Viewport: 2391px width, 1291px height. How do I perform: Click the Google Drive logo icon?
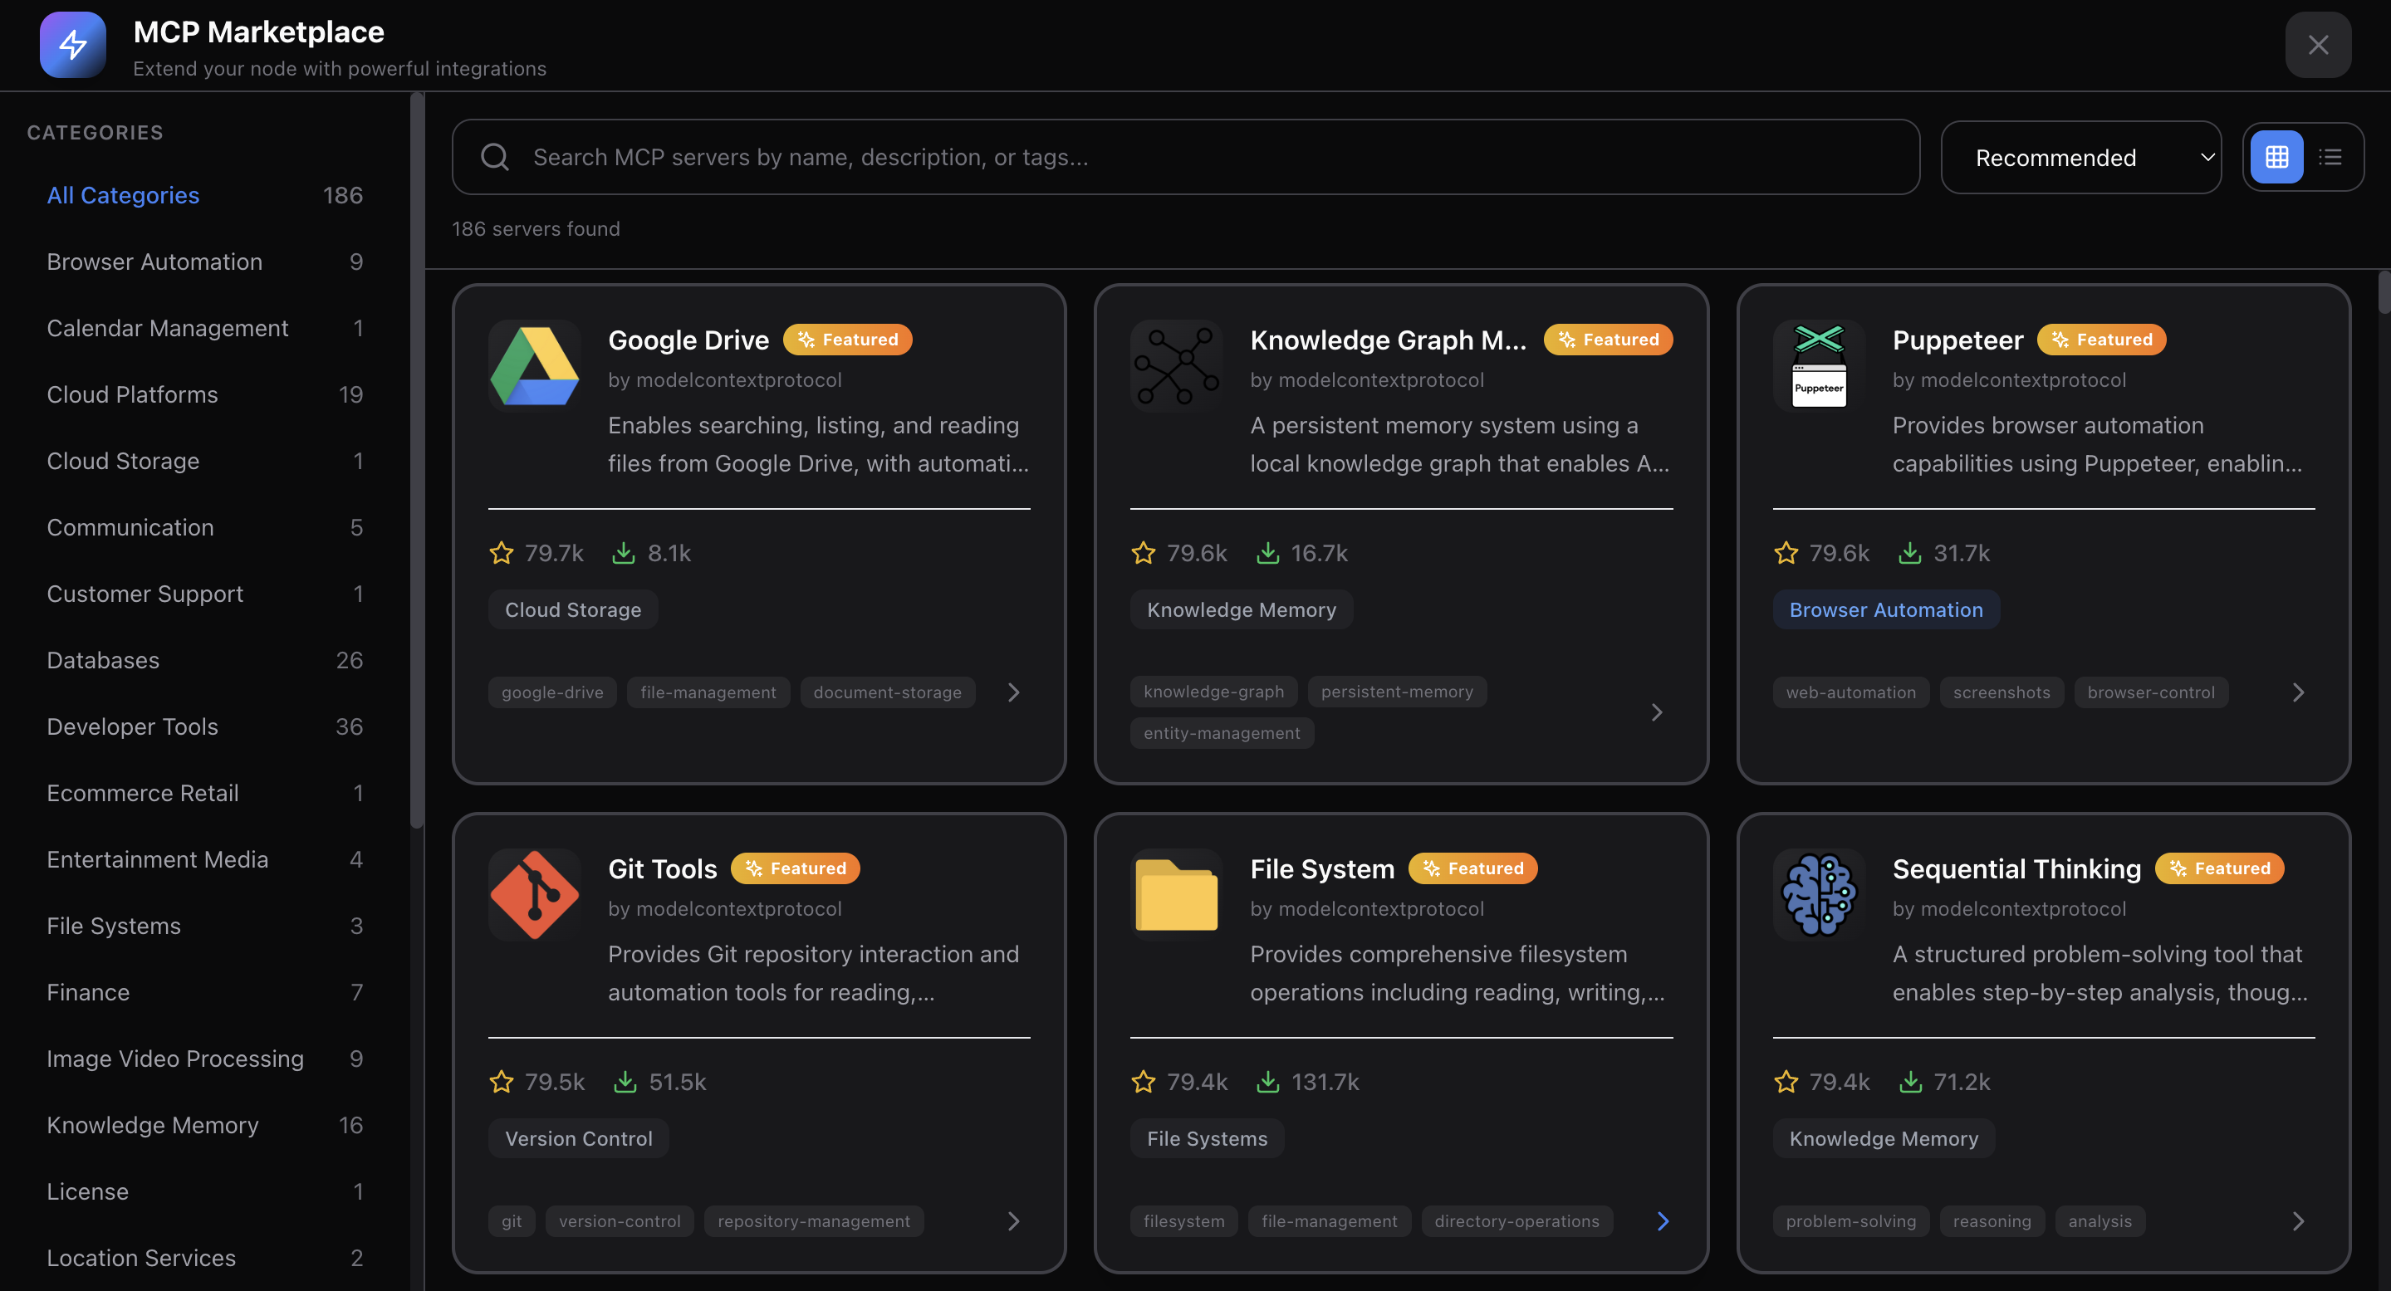click(x=534, y=367)
